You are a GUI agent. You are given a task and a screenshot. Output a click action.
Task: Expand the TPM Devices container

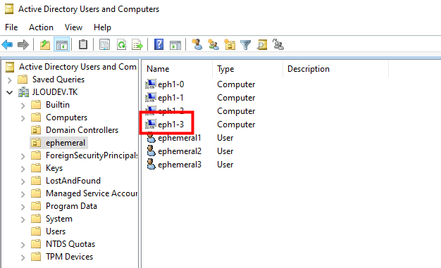[23, 257]
